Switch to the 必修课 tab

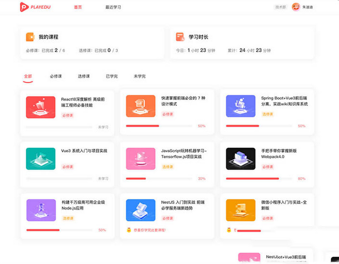[56, 76]
